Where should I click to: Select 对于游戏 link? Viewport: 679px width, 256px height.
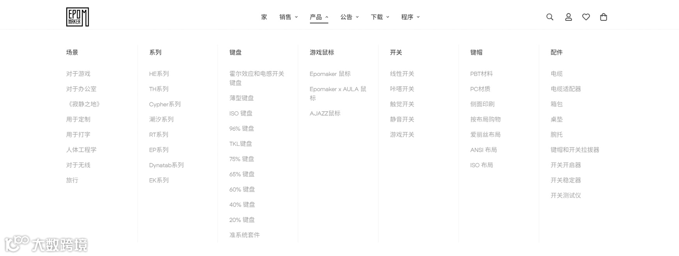[78, 74]
